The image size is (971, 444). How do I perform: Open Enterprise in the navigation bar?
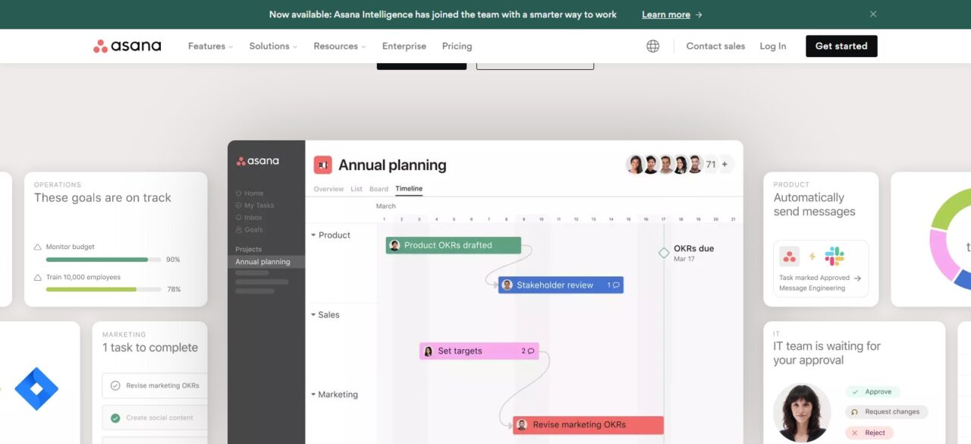tap(404, 46)
